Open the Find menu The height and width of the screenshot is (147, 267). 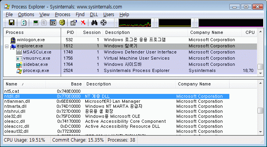pos(80,15)
